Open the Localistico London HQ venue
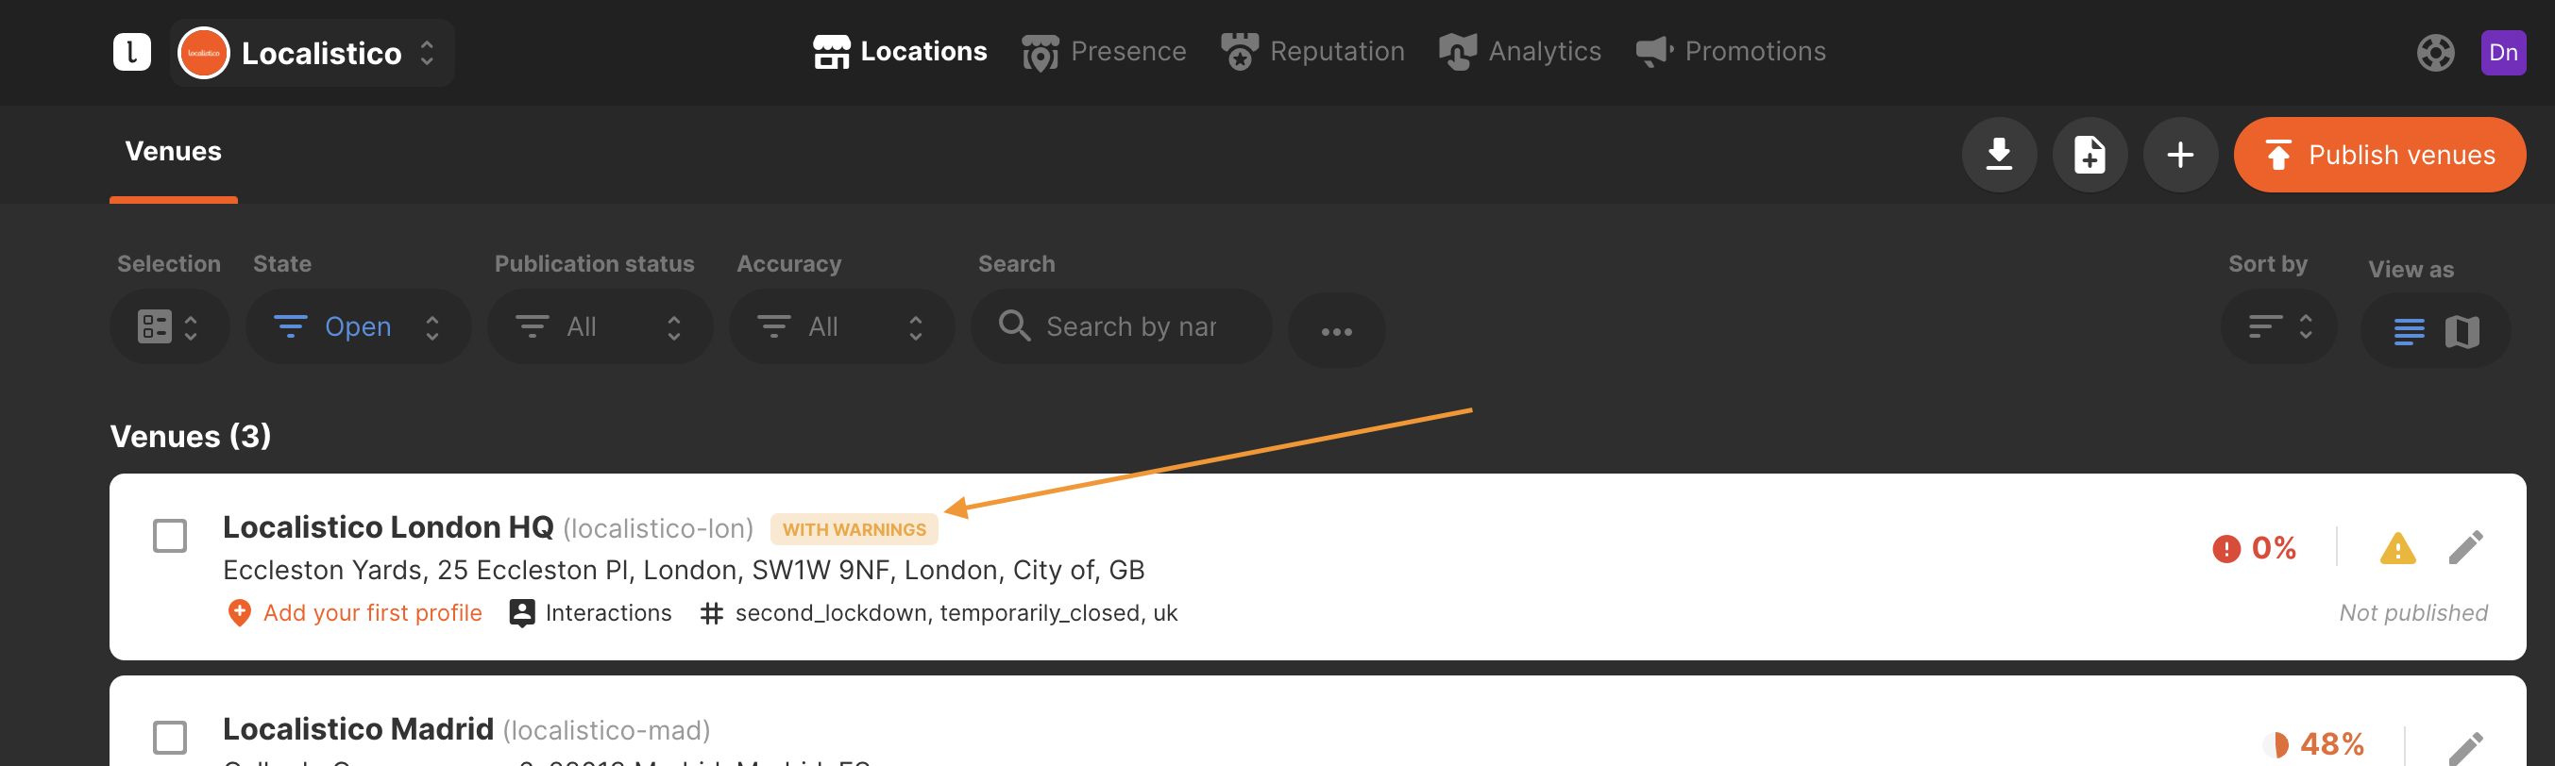This screenshot has width=2555, height=766. click(388, 527)
